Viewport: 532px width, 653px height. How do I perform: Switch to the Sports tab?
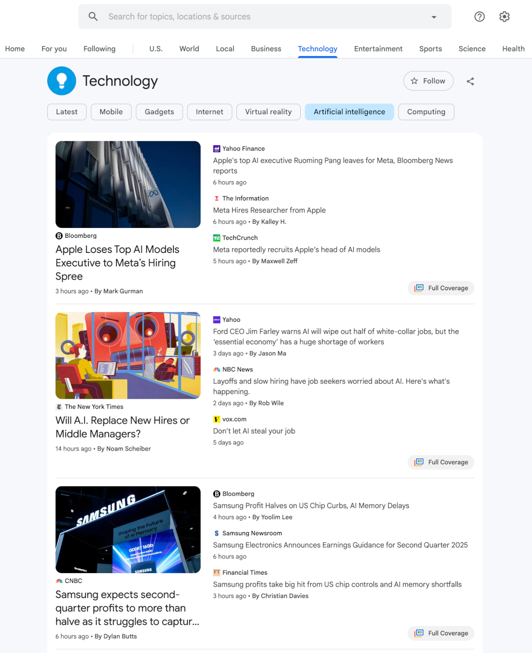point(430,49)
